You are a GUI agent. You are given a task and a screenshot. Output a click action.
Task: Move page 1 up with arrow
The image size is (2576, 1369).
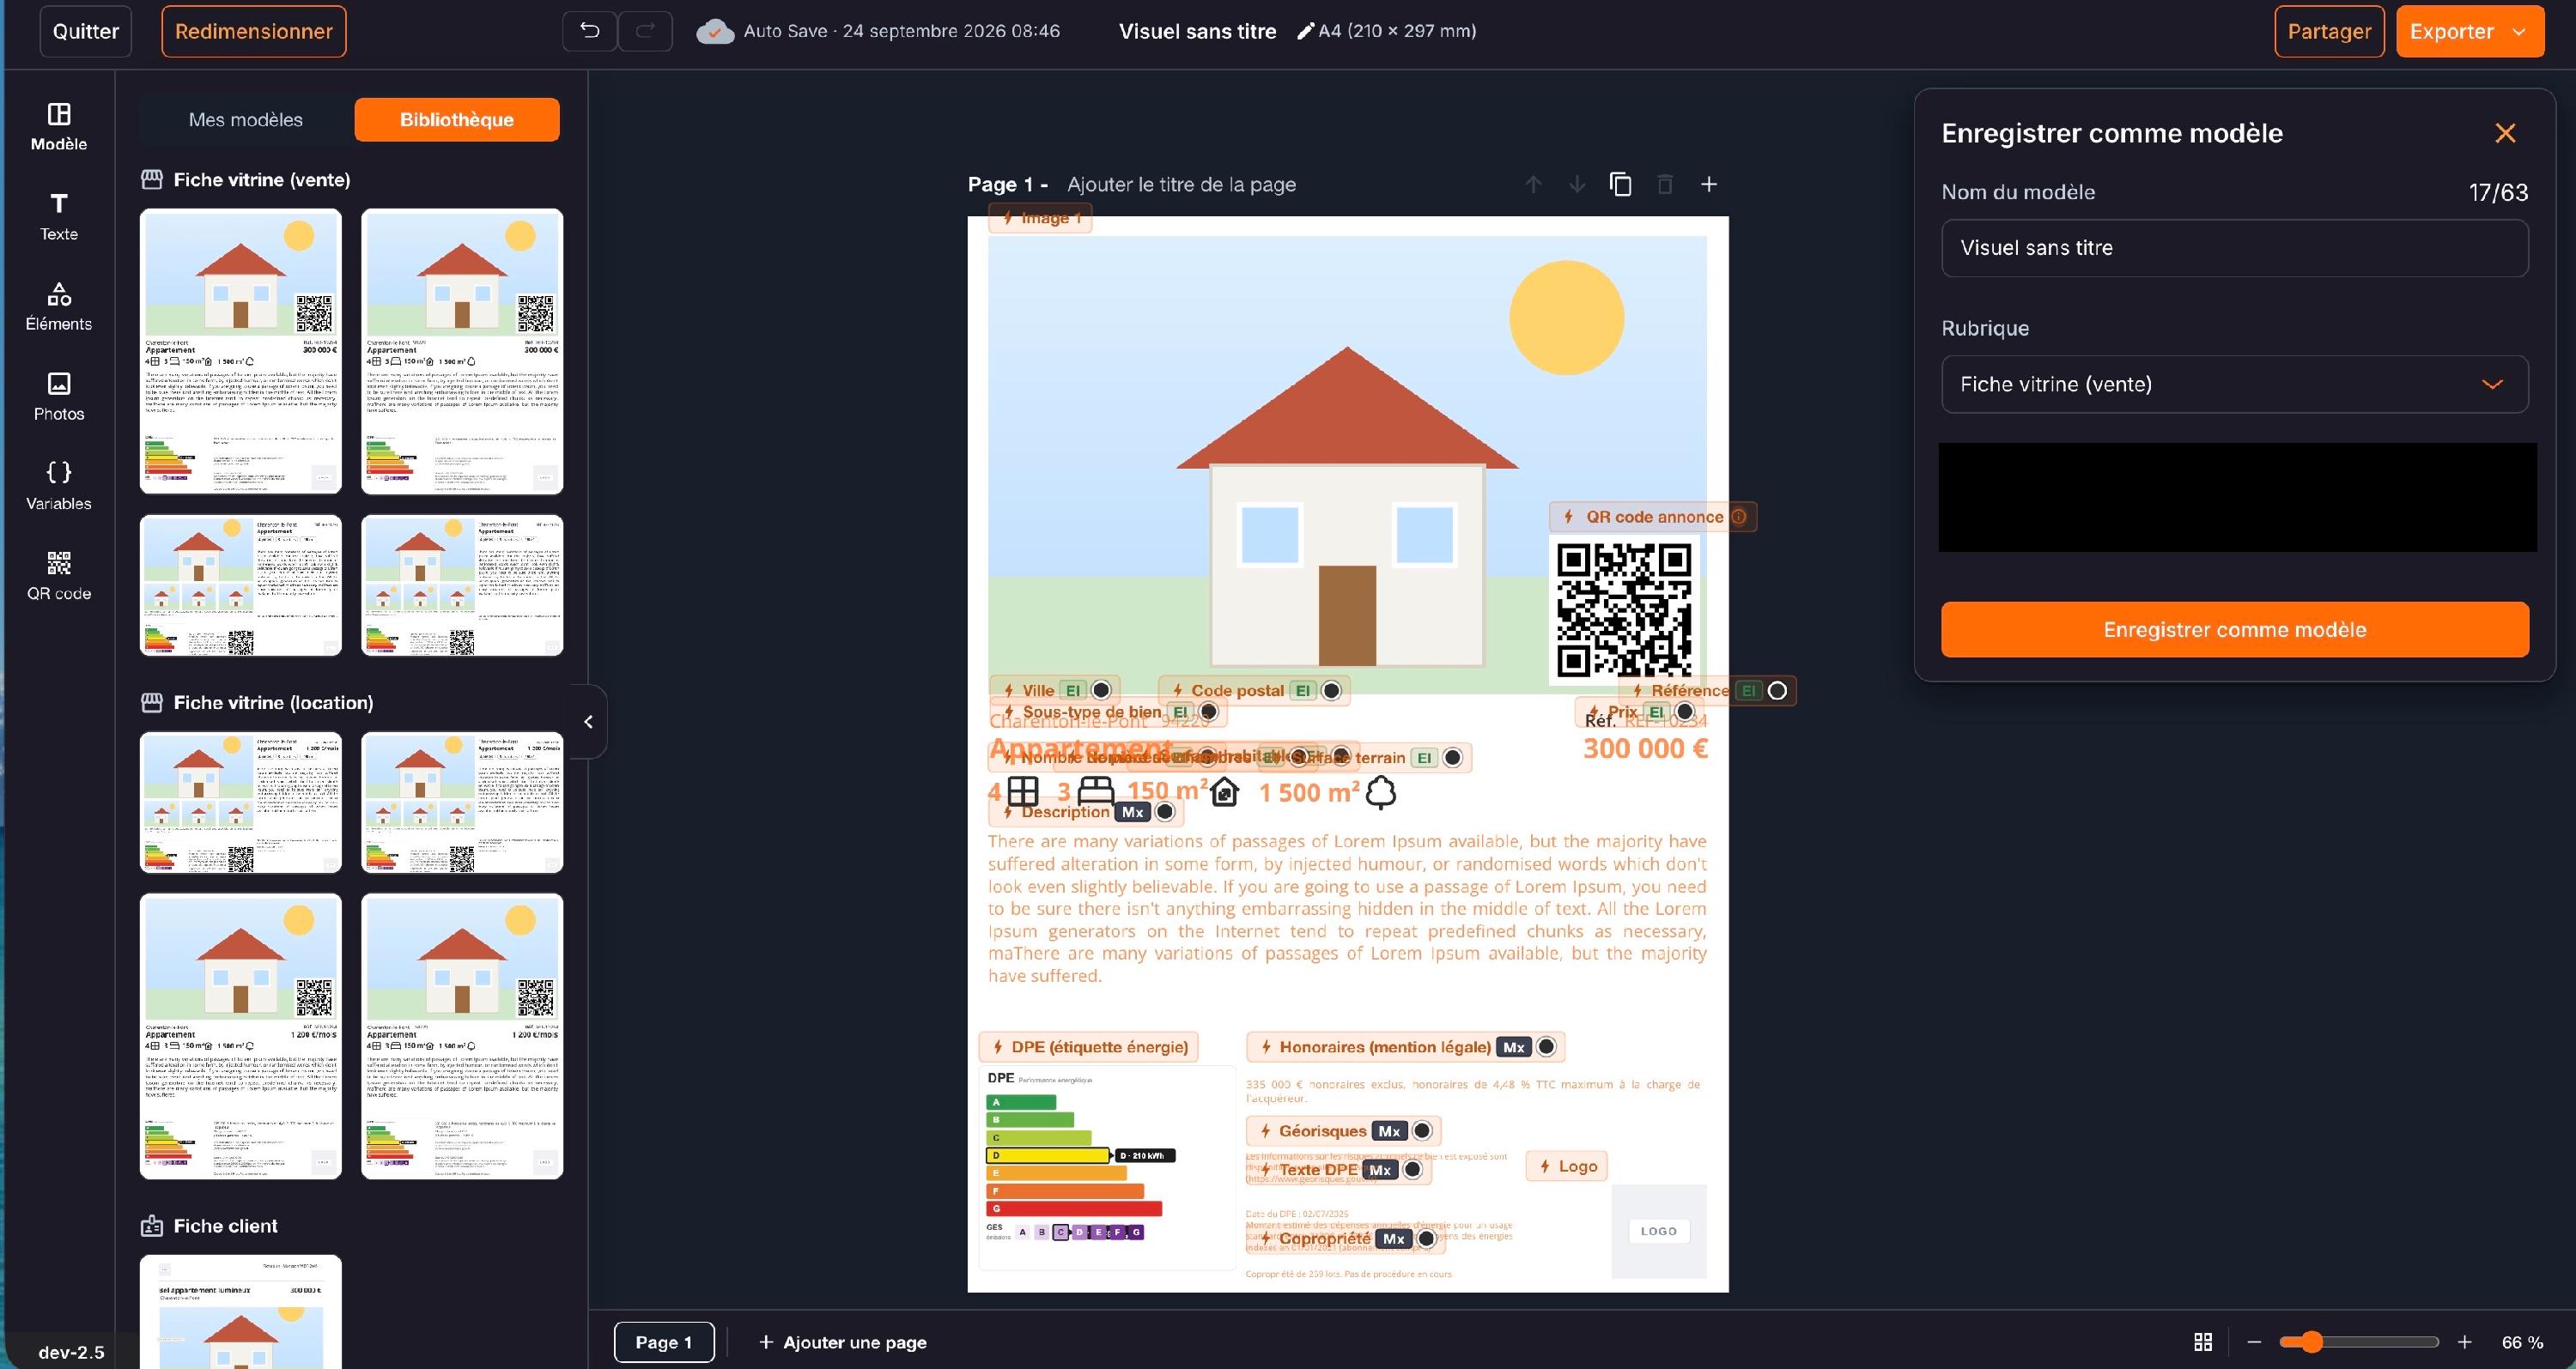click(1533, 185)
